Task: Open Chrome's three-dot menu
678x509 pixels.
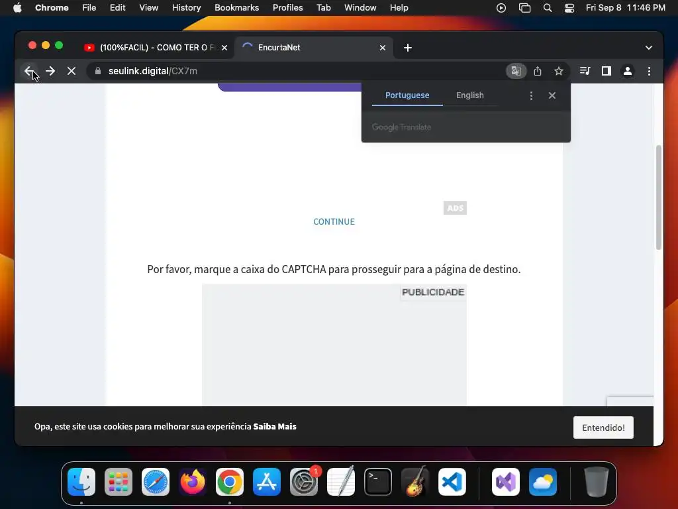Action: (649, 71)
